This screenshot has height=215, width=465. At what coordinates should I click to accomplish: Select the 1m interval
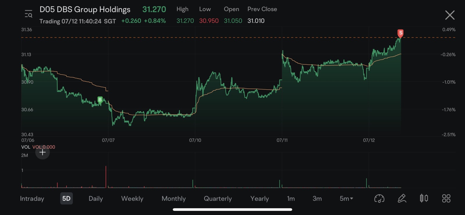(291, 199)
